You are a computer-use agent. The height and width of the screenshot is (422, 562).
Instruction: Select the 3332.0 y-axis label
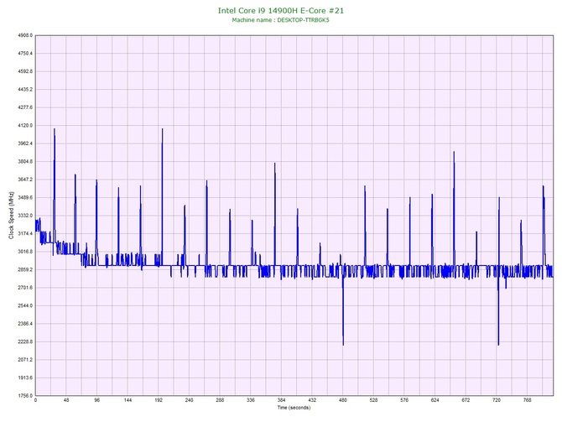(25, 216)
